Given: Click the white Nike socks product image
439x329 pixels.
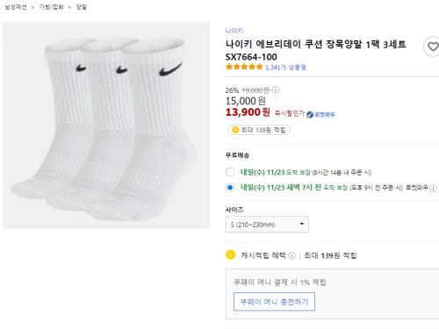Looking at the screenshot, I should pyautogui.click(x=106, y=125).
